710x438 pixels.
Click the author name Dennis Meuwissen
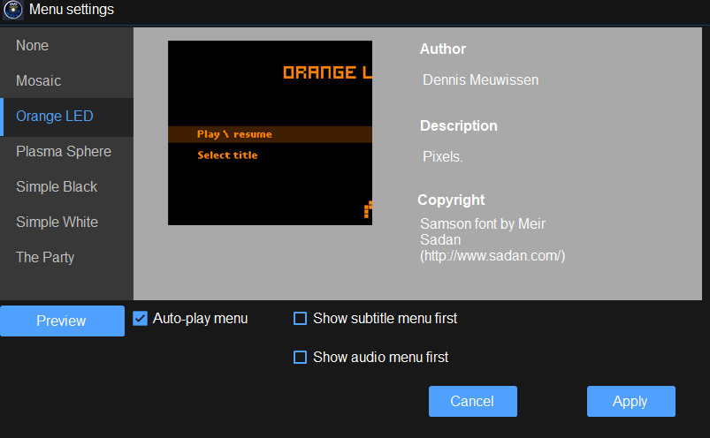pos(480,80)
